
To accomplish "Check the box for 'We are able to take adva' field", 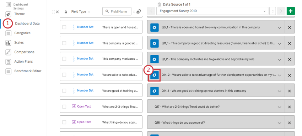I will pos(64,75).
